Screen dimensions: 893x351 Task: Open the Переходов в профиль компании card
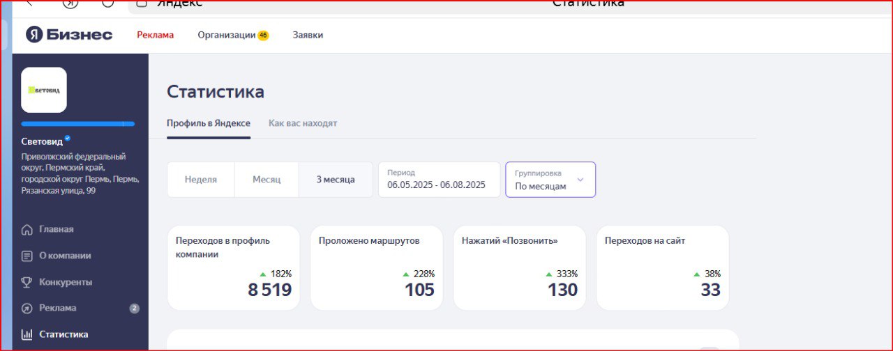point(234,267)
